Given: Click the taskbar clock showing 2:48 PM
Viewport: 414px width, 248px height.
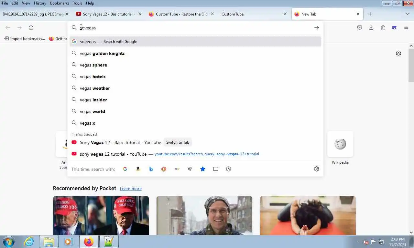Looking at the screenshot, I should (398, 242).
